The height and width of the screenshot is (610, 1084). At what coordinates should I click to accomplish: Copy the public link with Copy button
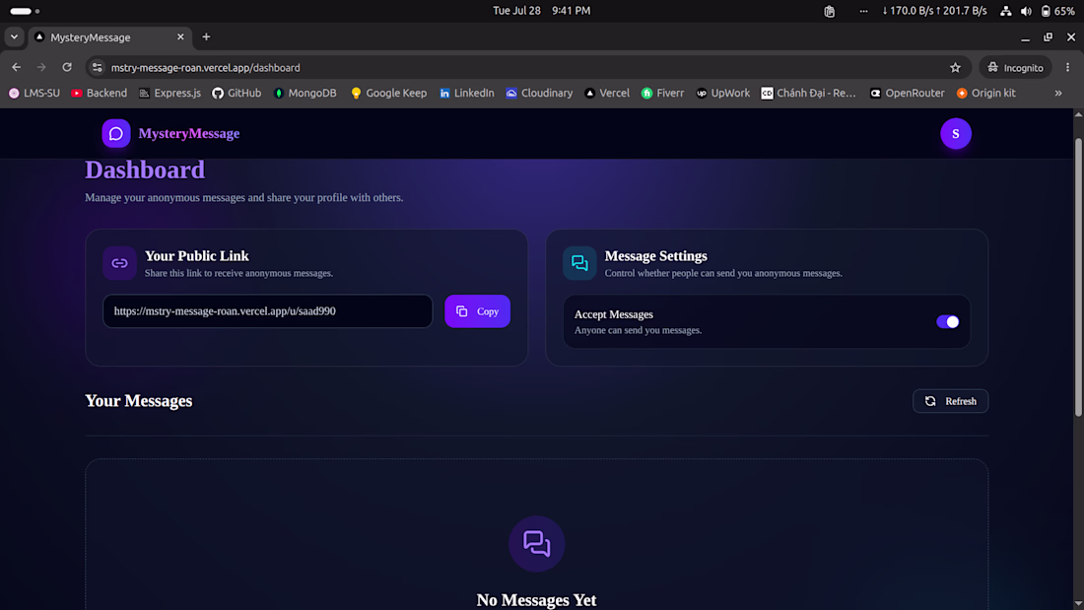477,311
